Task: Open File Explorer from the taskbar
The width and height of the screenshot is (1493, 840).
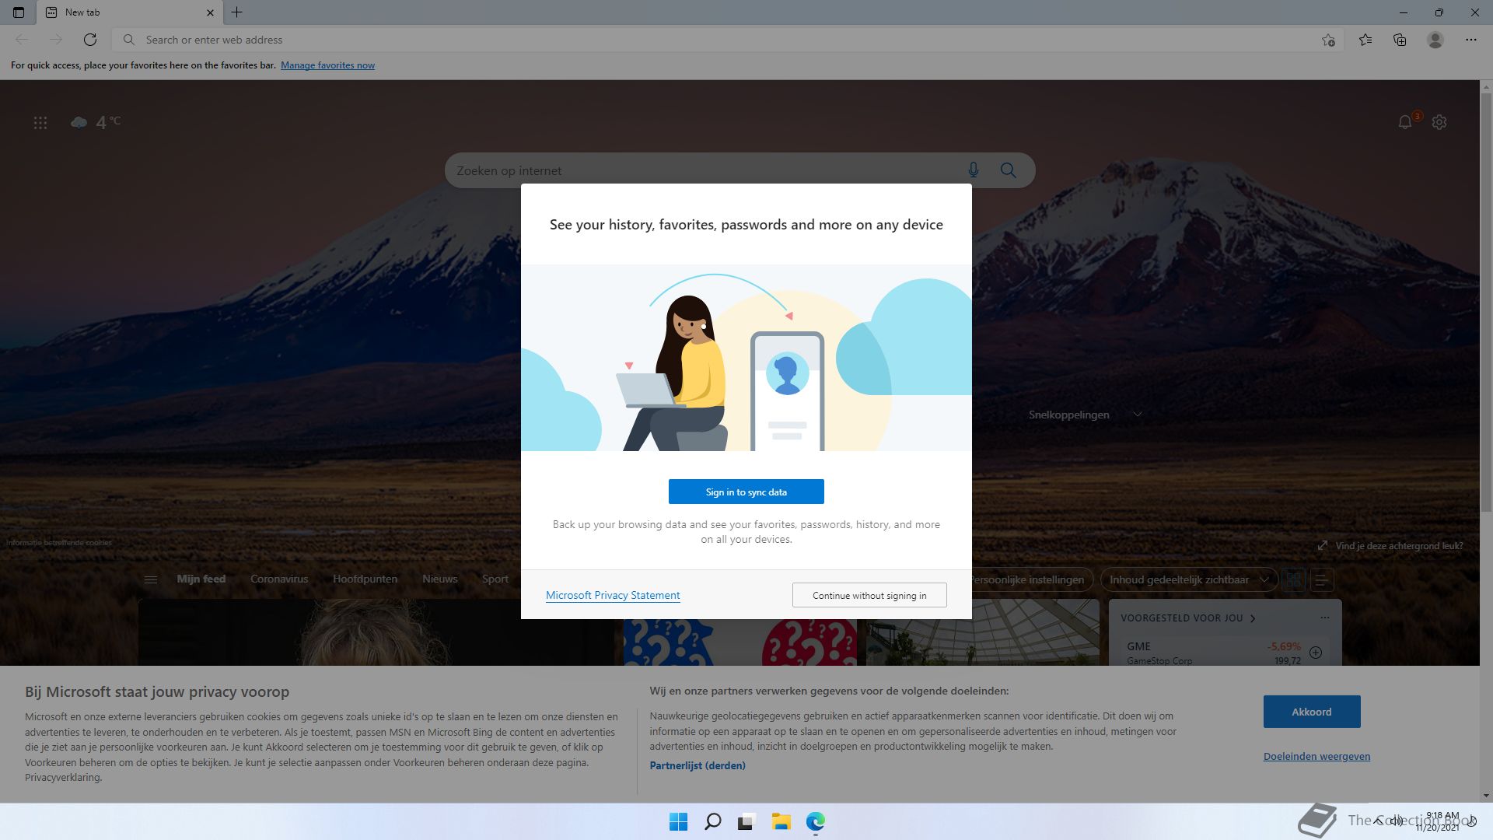Action: coord(781,821)
